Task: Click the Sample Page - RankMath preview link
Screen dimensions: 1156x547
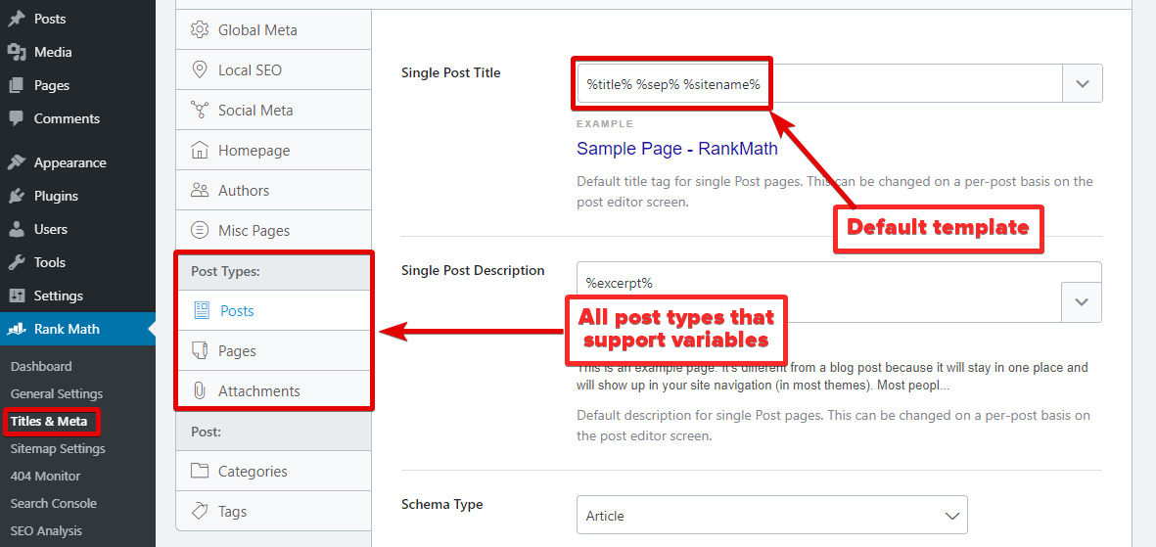Action: coord(677,149)
